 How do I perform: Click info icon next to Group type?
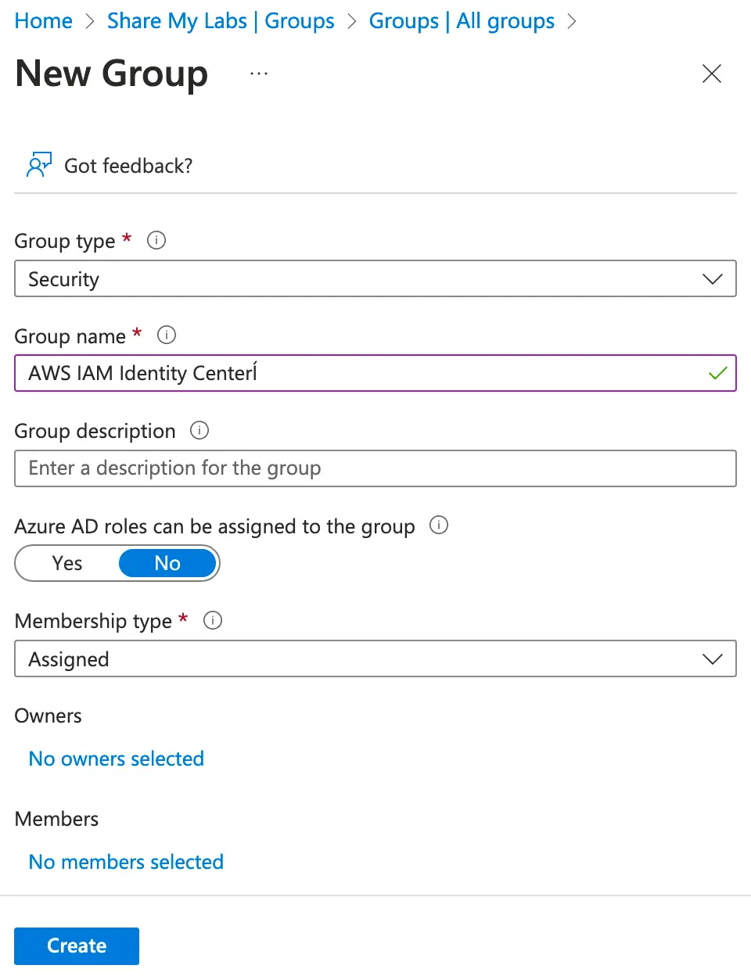tap(156, 240)
